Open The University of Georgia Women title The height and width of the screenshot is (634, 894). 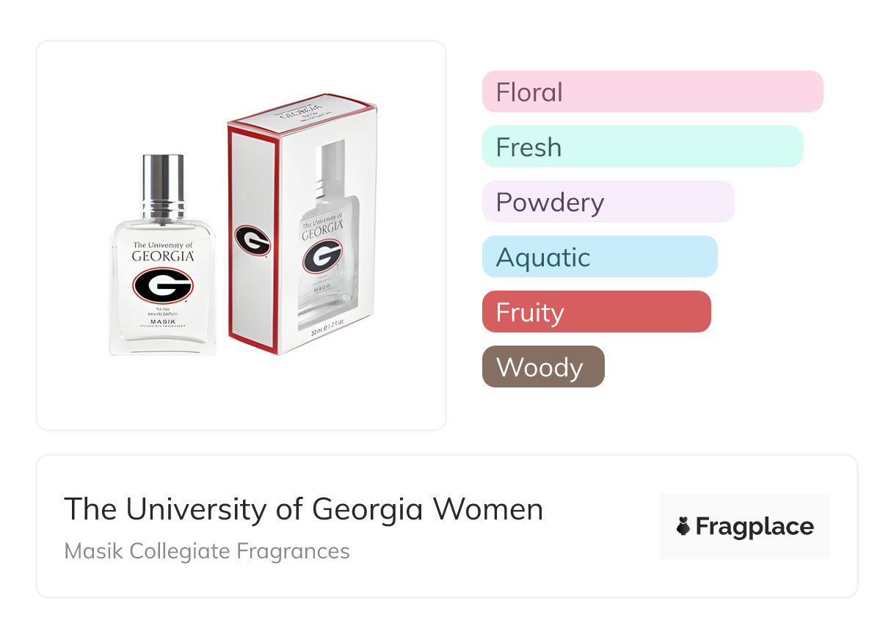tap(304, 509)
